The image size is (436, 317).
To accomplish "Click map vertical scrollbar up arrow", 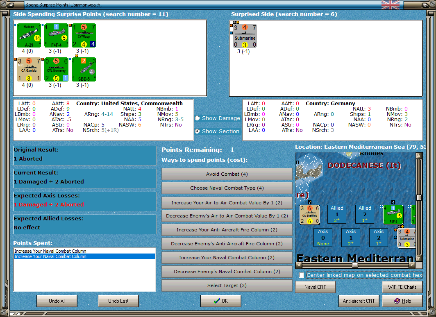I will 419,155.
